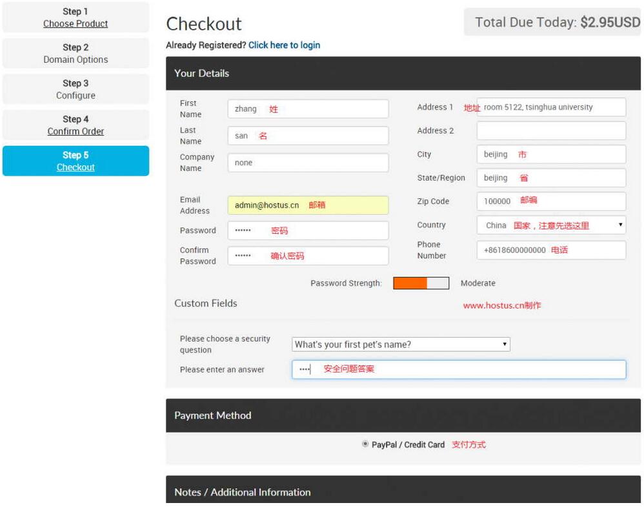Click the empty Address 2 field
The image size is (644, 514).
pyautogui.click(x=551, y=130)
